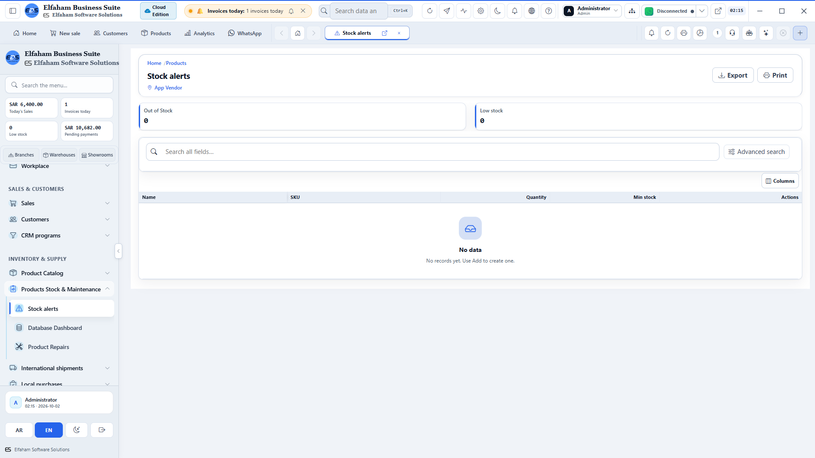815x458 pixels.
Task: Open Administrator account dropdown
Action: pyautogui.click(x=592, y=11)
